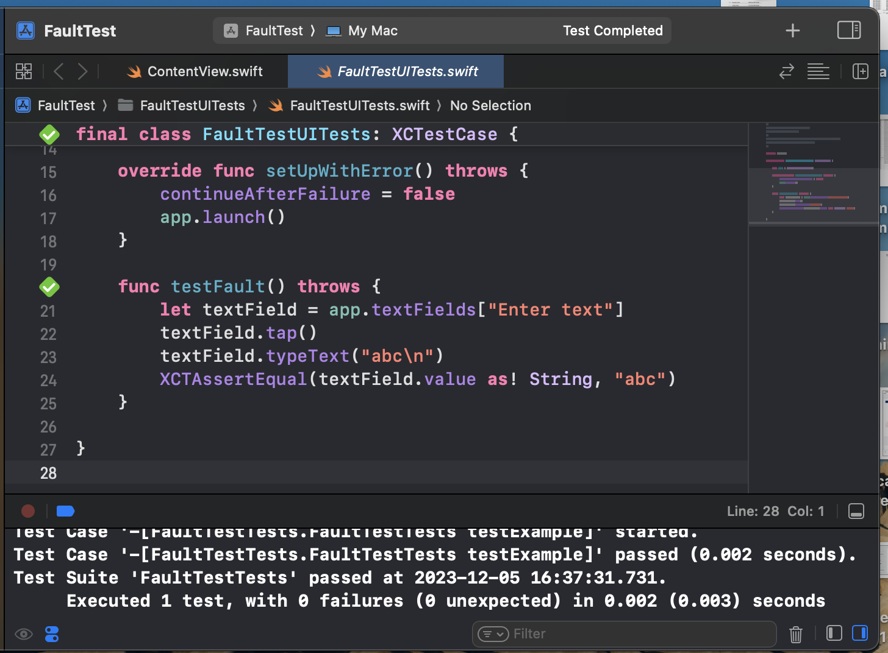
Task: Go back with the left navigation arrow
Action: [59, 71]
